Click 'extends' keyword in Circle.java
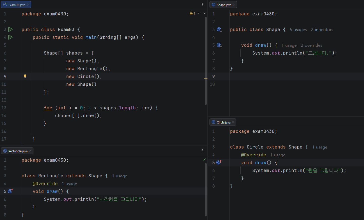Image resolution: width=364 pixels, height=220 pixels. pos(276,147)
